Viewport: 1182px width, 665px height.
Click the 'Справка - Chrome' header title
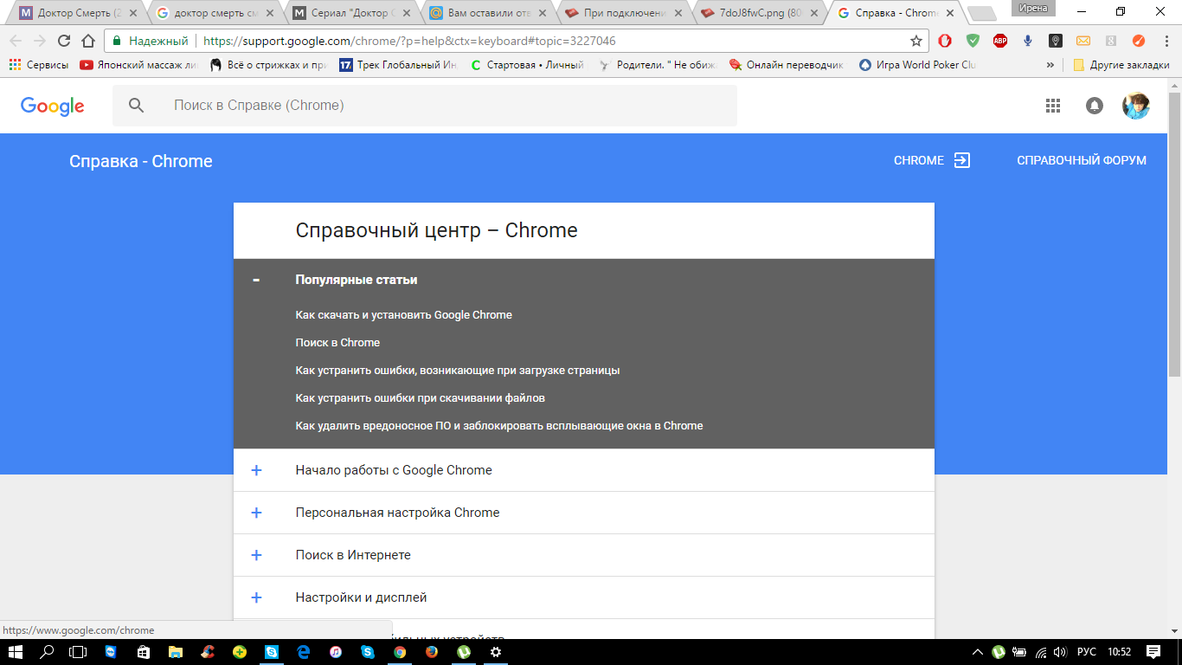141,161
